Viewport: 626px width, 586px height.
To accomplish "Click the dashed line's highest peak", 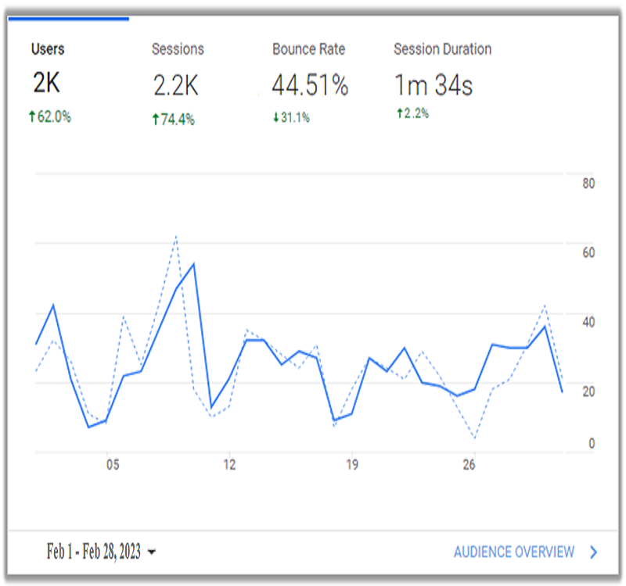I will (x=176, y=236).
